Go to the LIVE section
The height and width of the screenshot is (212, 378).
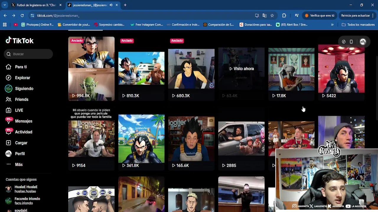(19, 110)
